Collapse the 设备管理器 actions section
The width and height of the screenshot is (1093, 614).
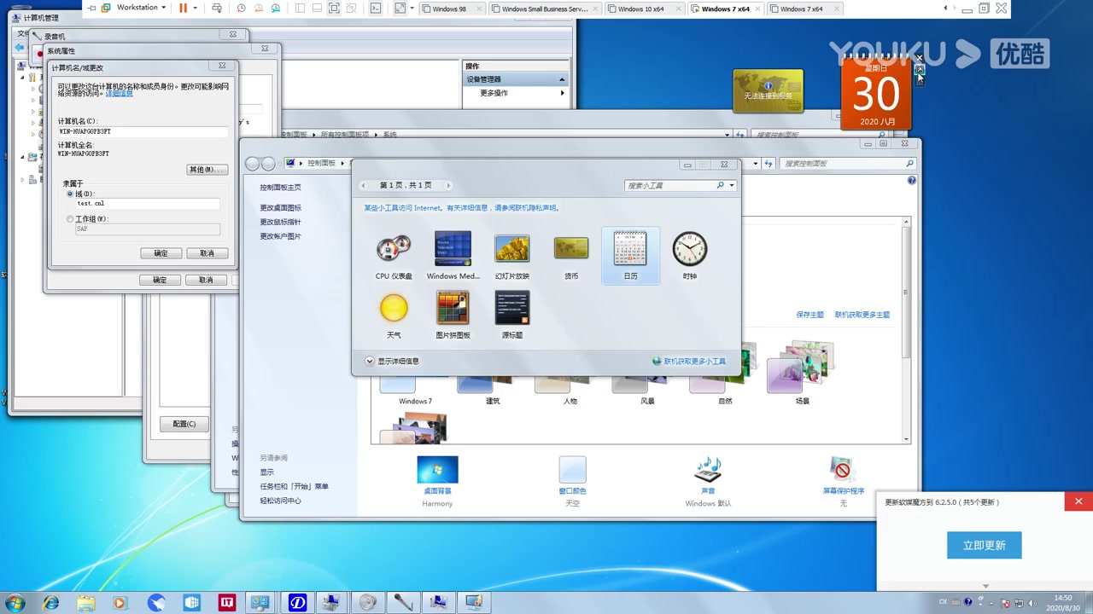[562, 79]
